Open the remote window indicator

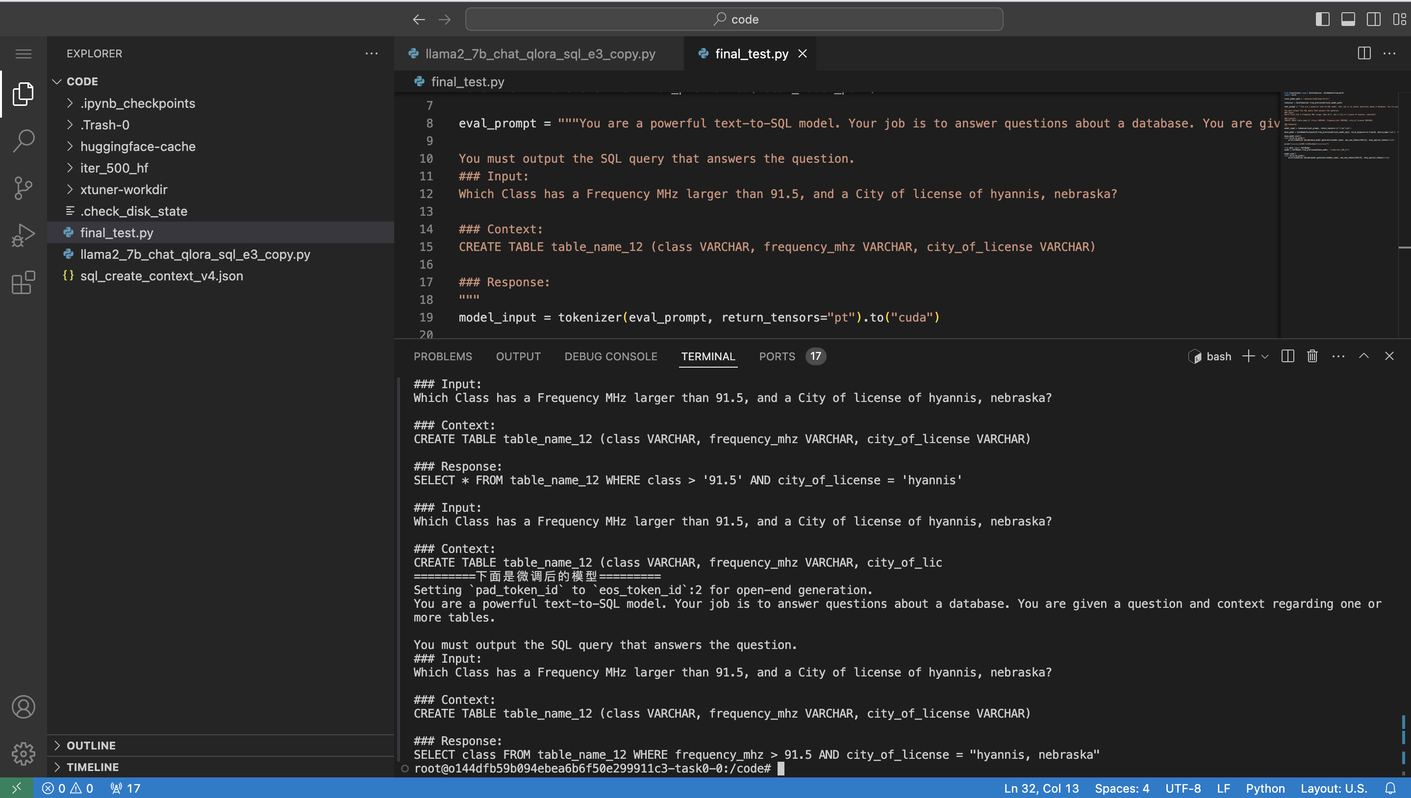point(17,788)
